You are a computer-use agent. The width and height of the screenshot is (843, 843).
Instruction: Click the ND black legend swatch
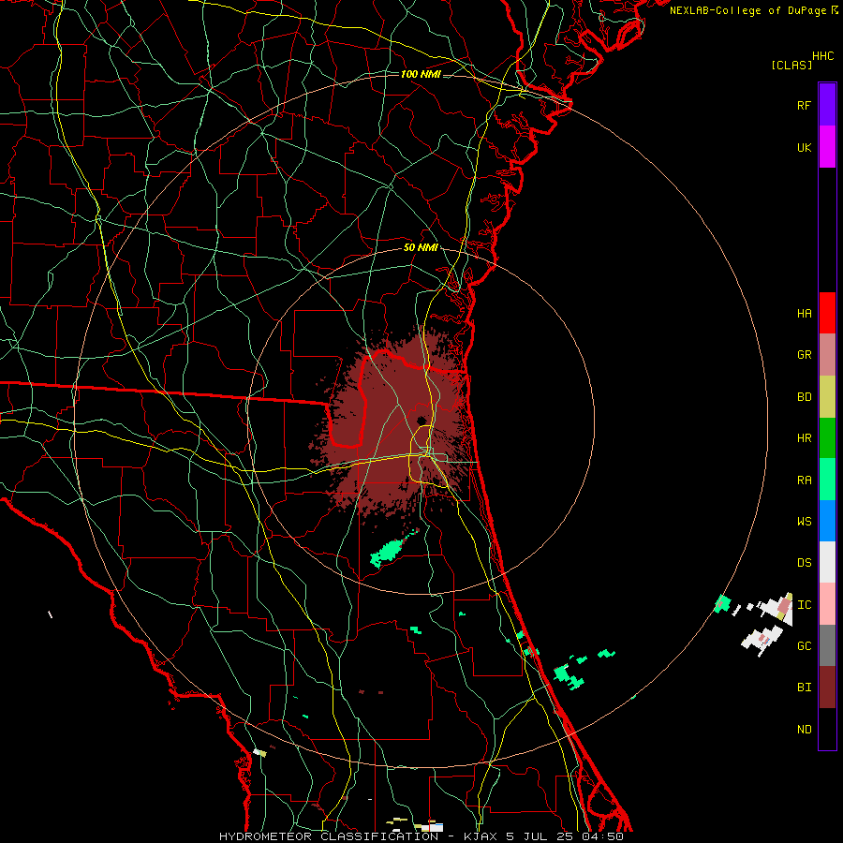tap(827, 729)
